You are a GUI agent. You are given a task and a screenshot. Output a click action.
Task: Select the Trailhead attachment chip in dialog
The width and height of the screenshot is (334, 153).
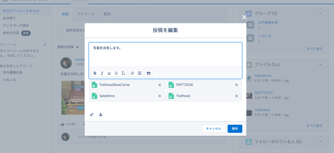tap(204, 96)
